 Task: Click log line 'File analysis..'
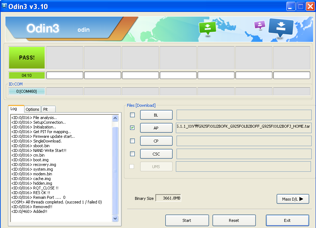point(34,118)
